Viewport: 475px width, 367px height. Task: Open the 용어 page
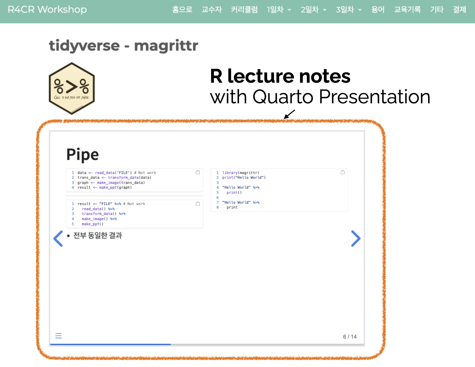click(378, 10)
